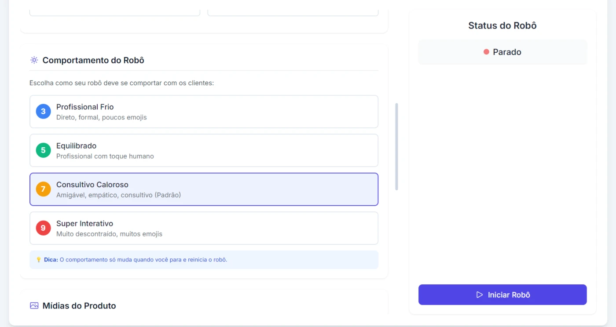Screen dimensions: 616x327
Task: Click the Parado status indicator box
Action: pos(502,52)
